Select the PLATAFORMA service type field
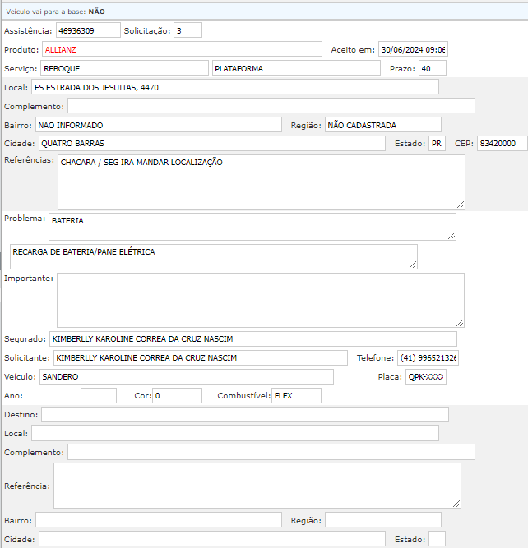The height and width of the screenshot is (548, 528). click(x=296, y=68)
